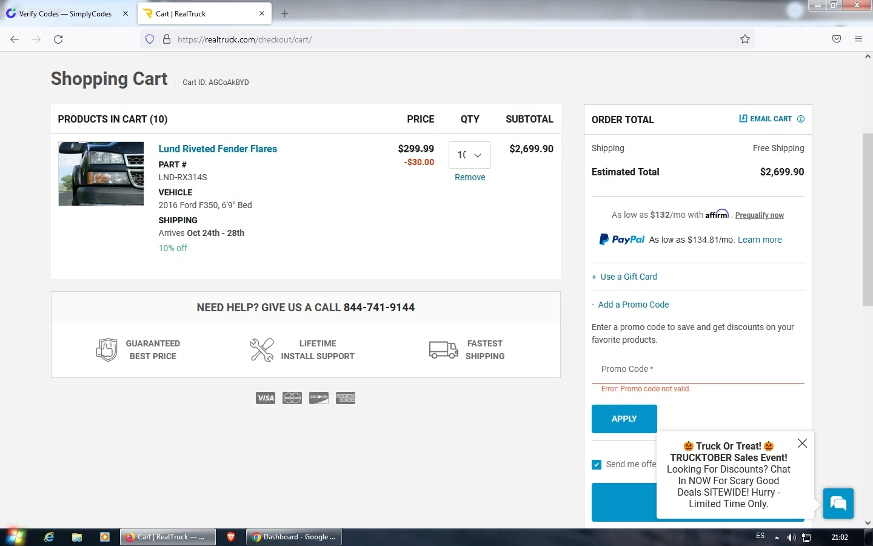Image resolution: width=873 pixels, height=546 pixels.
Task: Open the media player taskbar icon
Action: point(105,537)
